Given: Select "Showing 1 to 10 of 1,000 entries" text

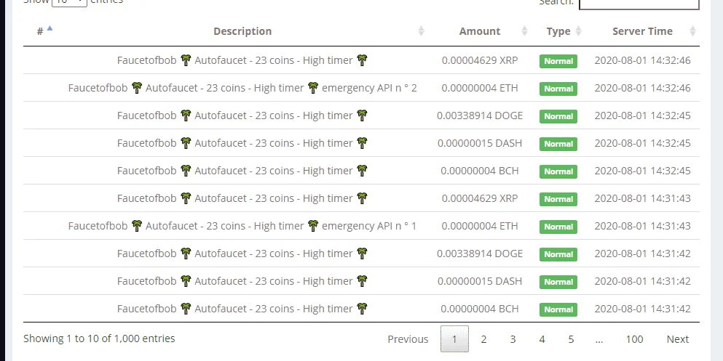Looking at the screenshot, I should point(99,338).
